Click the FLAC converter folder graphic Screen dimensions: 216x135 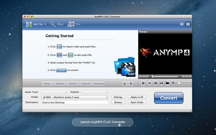[125, 67]
